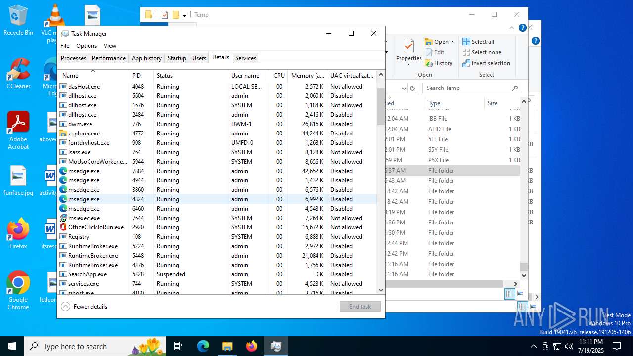
Task: Click the msiexec.exe process icon
Action: [x=63, y=218]
